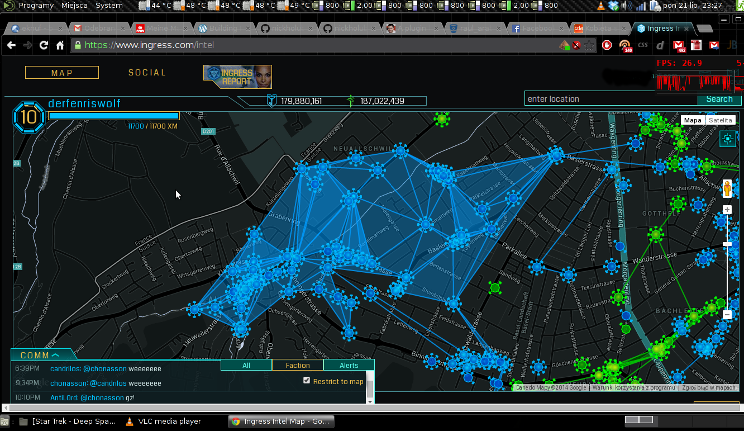Click the map recenter target icon
The image size is (744, 431).
tap(727, 139)
